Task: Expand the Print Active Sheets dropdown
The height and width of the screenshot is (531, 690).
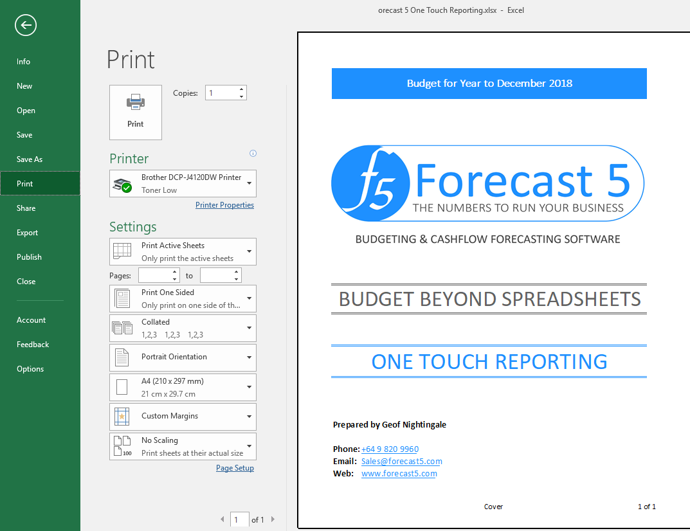Action: (183, 251)
